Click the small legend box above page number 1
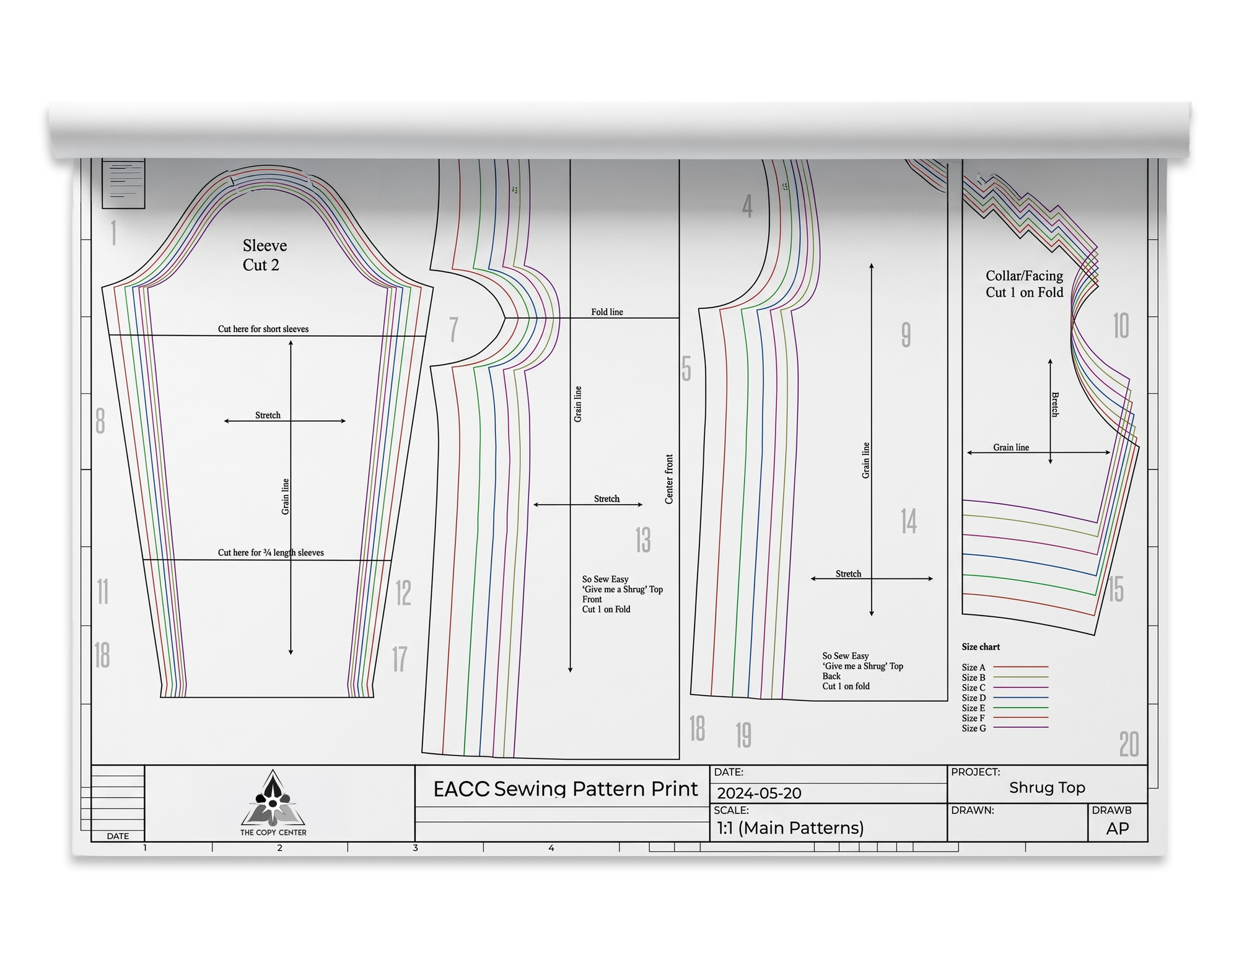Viewport: 1239px width, 976px height. click(123, 184)
